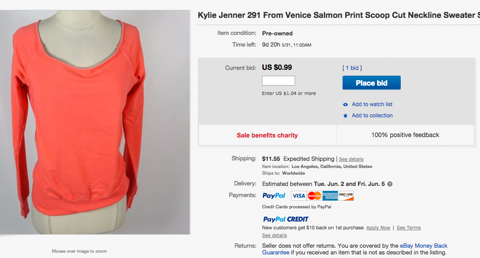This screenshot has height=258, width=480.
Task: Click the salmon sweater product image
Action: pos(95,122)
